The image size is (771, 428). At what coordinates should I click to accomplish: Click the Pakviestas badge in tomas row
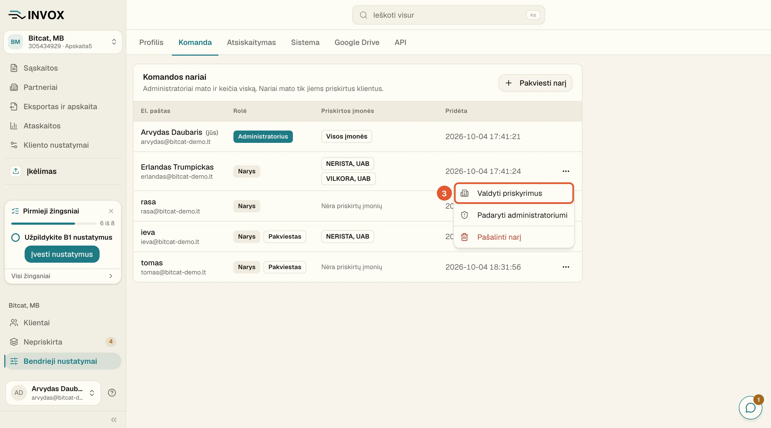coord(285,267)
